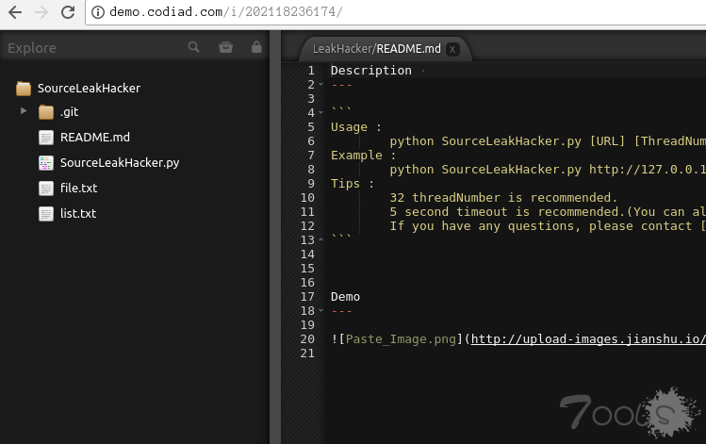Open file.txt in the file tree
Screen dimensions: 706x444
pyautogui.click(x=79, y=189)
